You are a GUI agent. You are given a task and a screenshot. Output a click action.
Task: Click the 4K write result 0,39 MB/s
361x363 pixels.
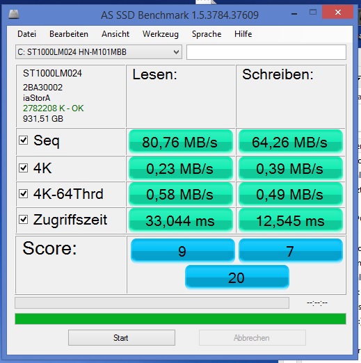pyautogui.click(x=290, y=168)
